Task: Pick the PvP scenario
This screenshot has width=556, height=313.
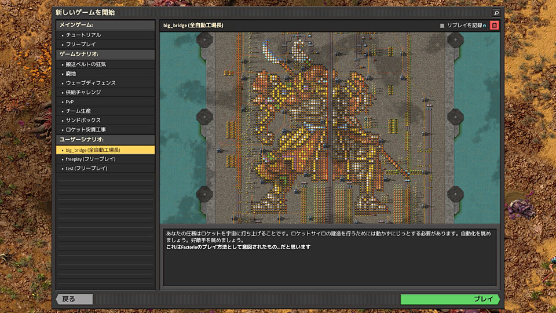Action: click(105, 101)
